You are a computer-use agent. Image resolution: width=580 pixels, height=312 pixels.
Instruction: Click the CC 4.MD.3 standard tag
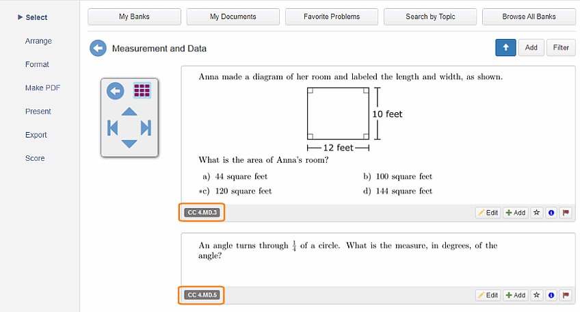(x=202, y=212)
